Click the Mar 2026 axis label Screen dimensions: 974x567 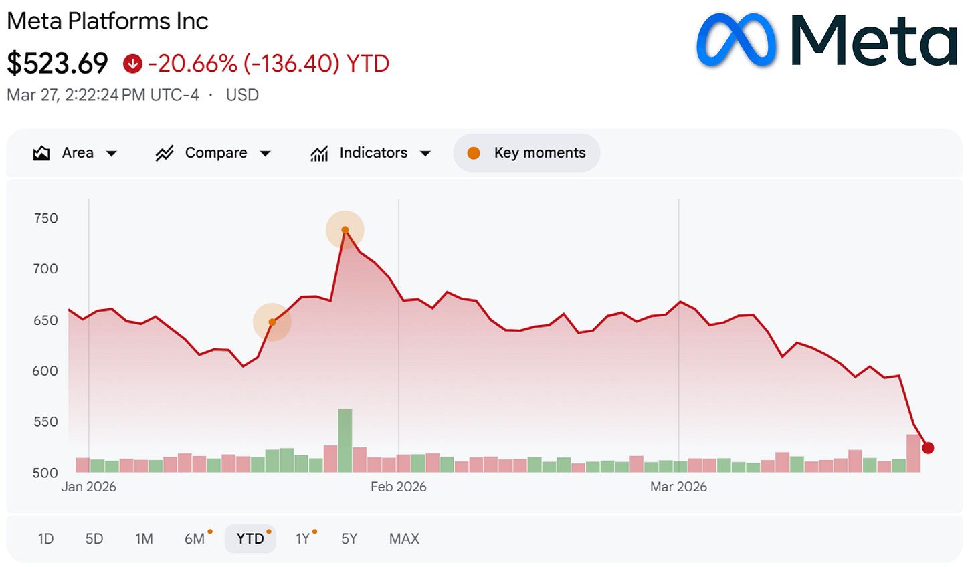678,487
